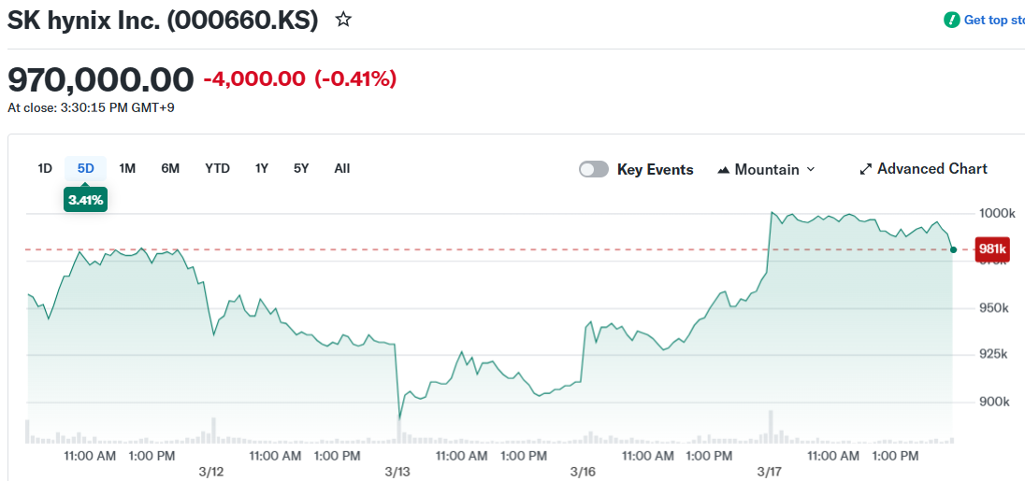The image size is (1025, 481).
Task: View the 5Y price history
Action: (301, 168)
